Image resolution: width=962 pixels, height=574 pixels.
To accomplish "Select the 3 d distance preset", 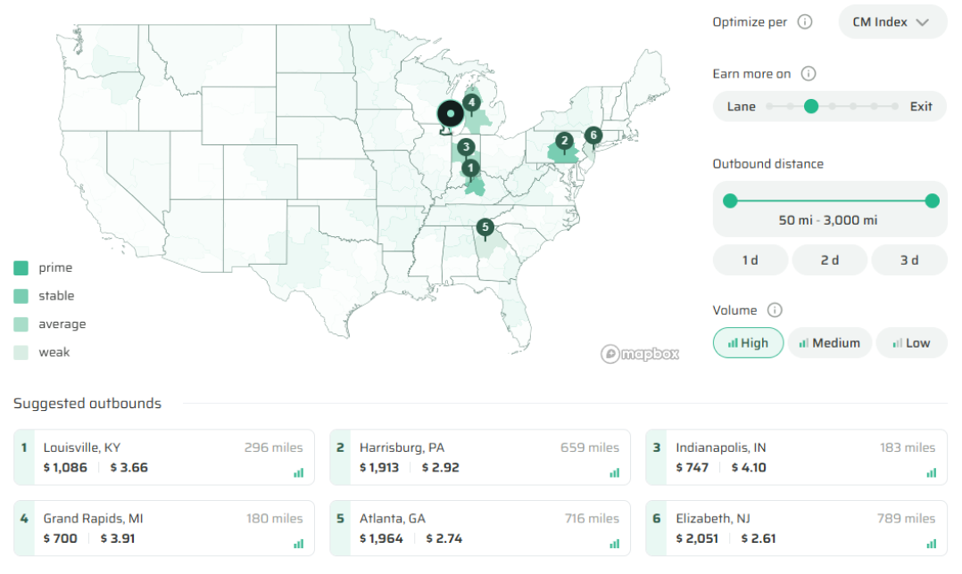I will [x=909, y=260].
